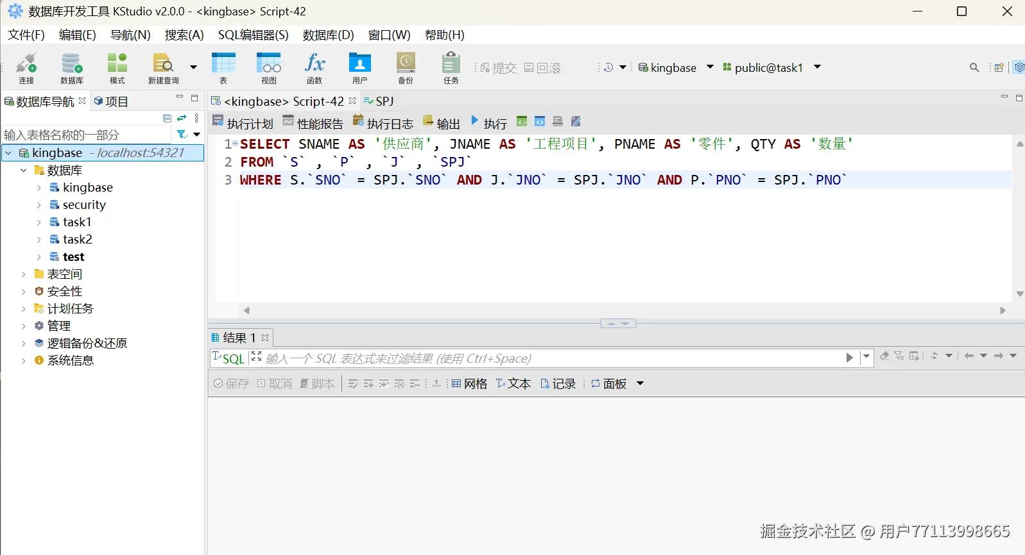Click the editor horizontal scrollbar right arrow
Image resolution: width=1025 pixels, height=555 pixels.
point(1003,310)
